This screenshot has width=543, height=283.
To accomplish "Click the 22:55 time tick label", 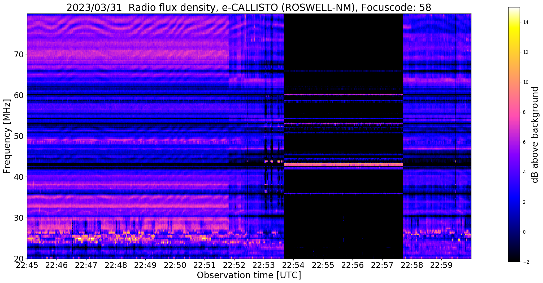I will click(323, 265).
